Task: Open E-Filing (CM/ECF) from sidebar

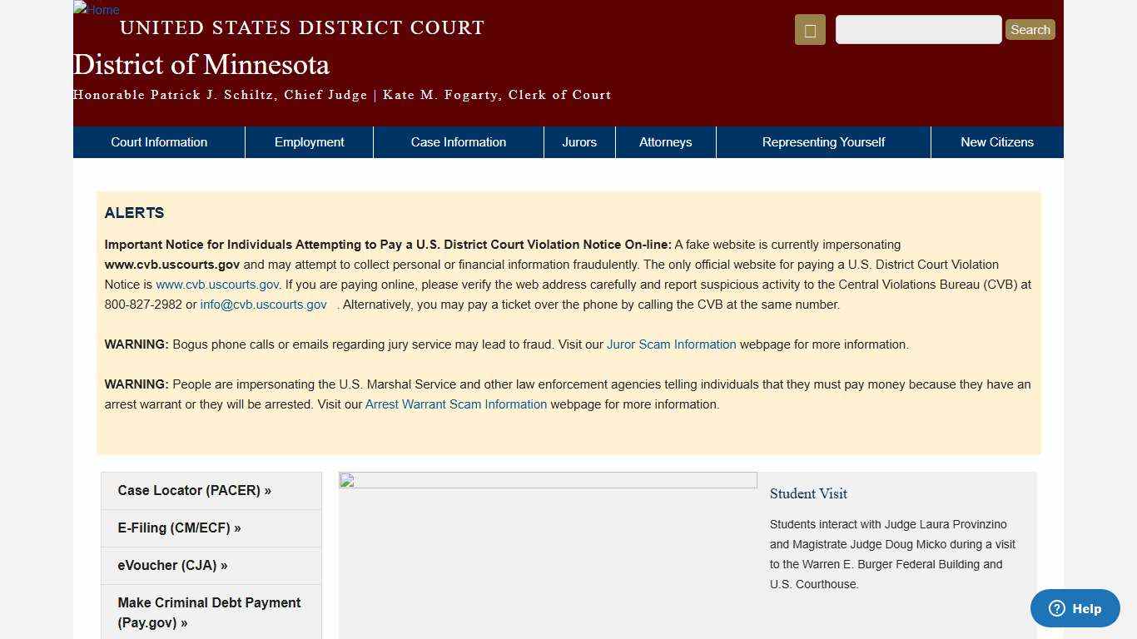Action: pos(179,528)
